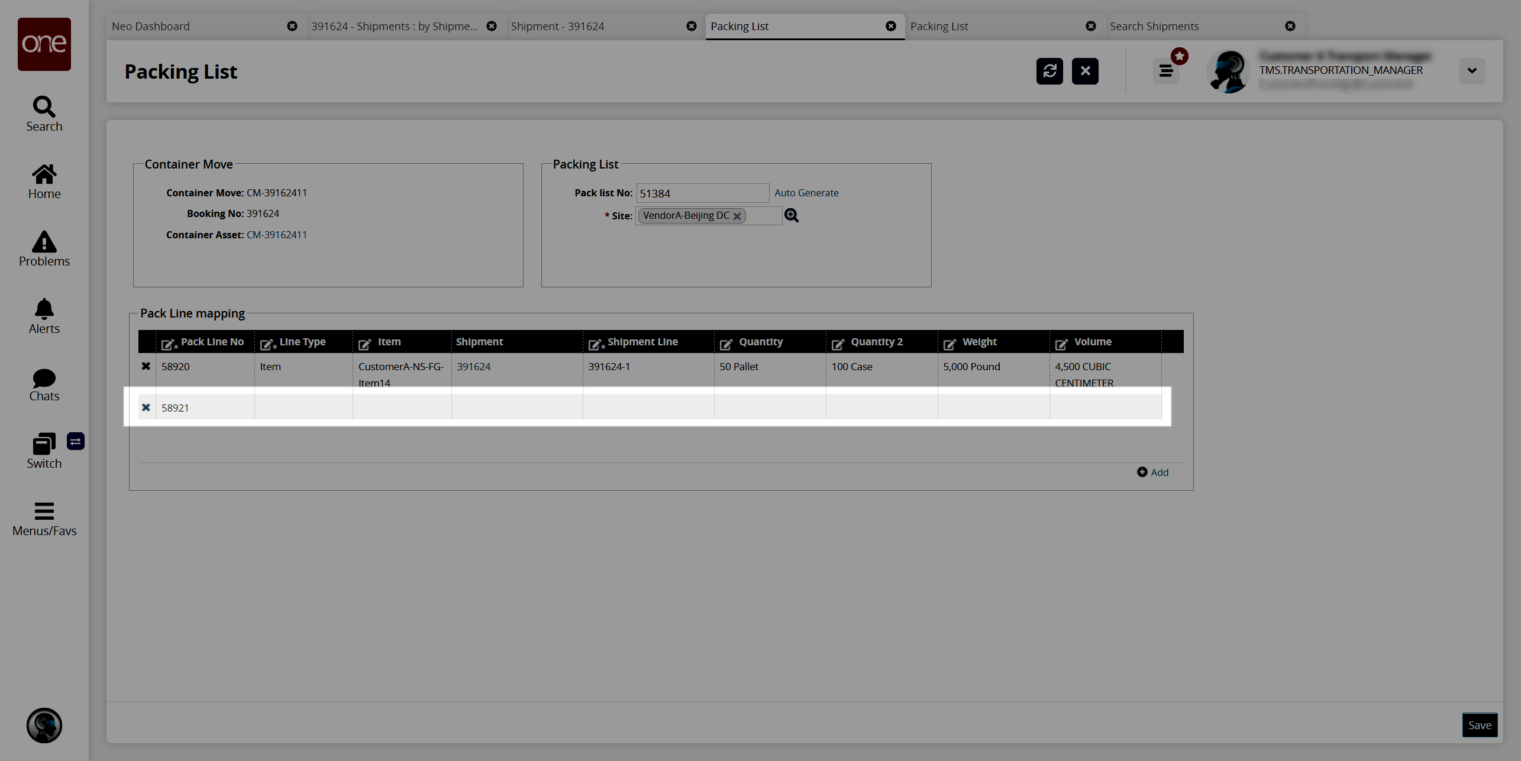Screen dimensions: 1521x761
Task: Refresh the Packing List page
Action: [1049, 72]
